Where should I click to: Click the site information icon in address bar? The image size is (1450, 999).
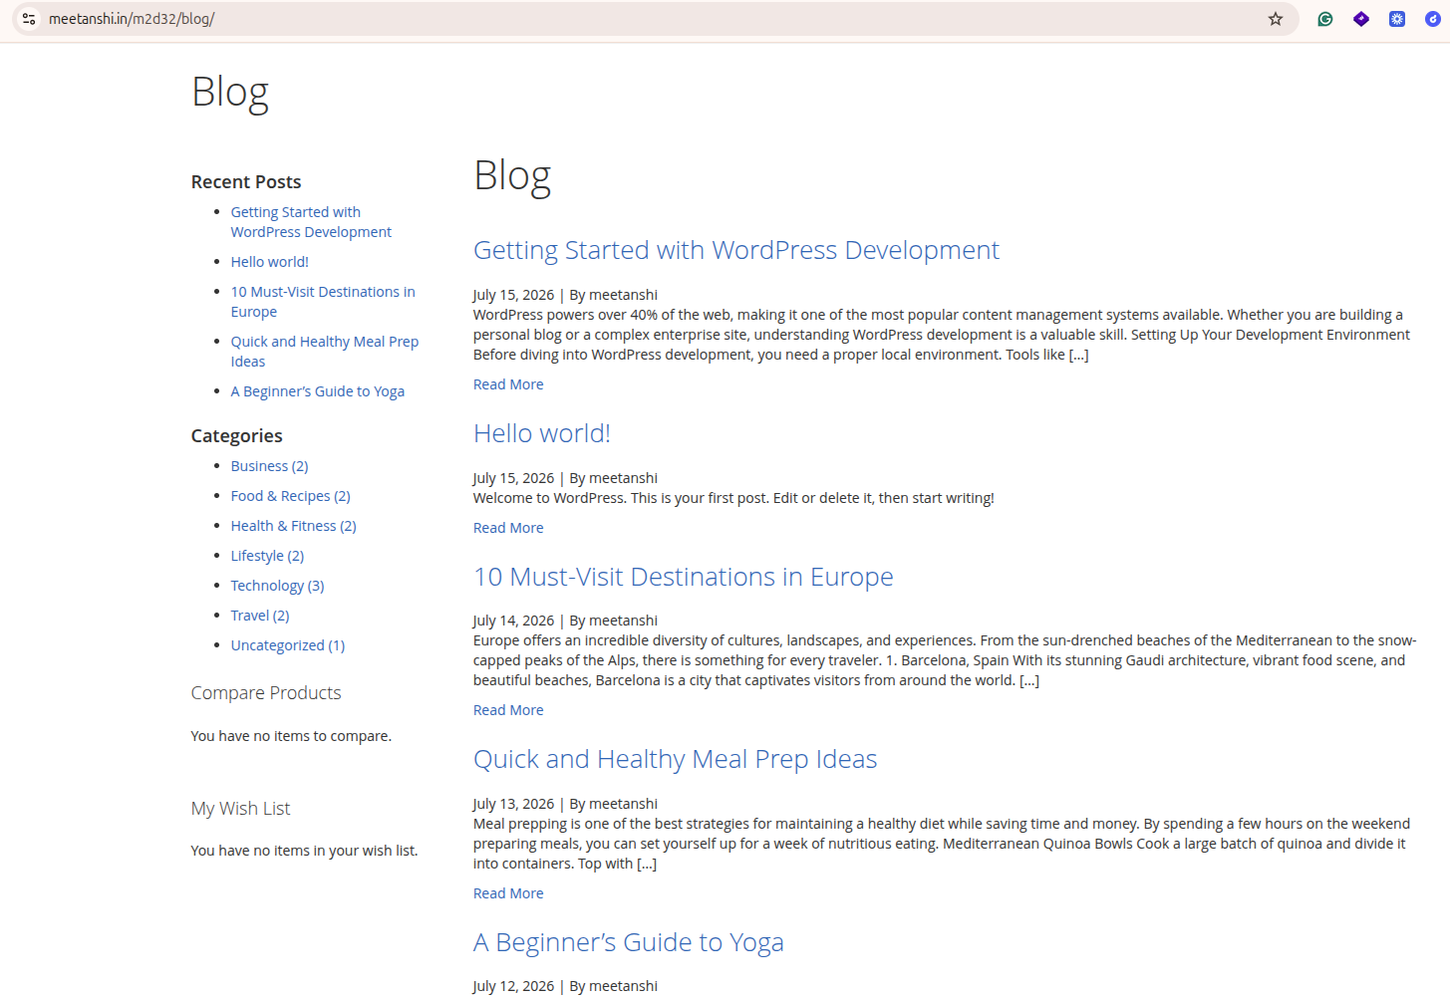point(29,19)
